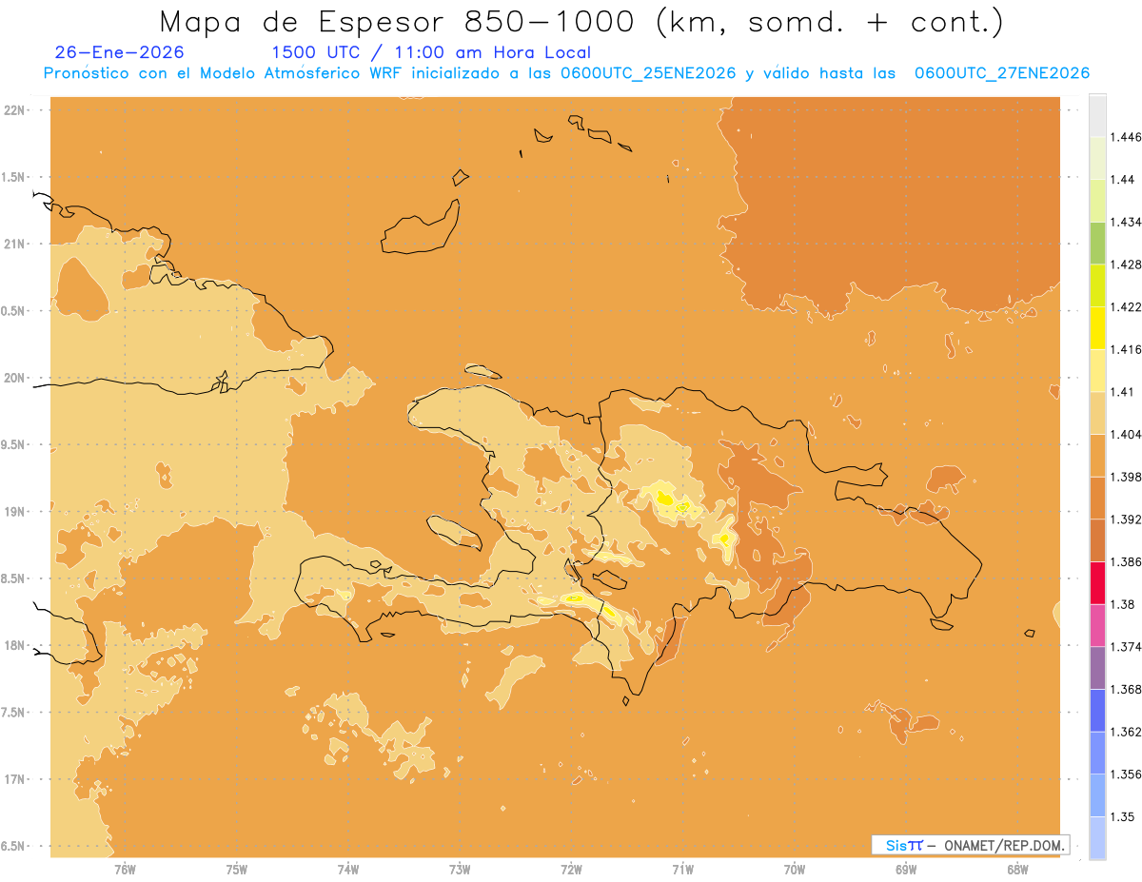Click the '76W' longitude label

[125, 869]
